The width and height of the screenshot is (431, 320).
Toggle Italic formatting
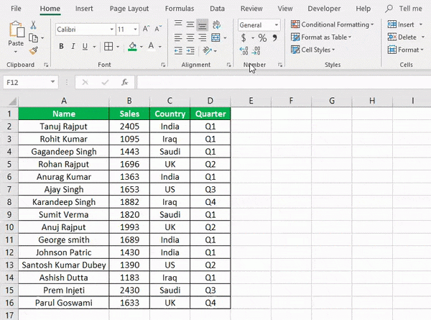coord(74,47)
